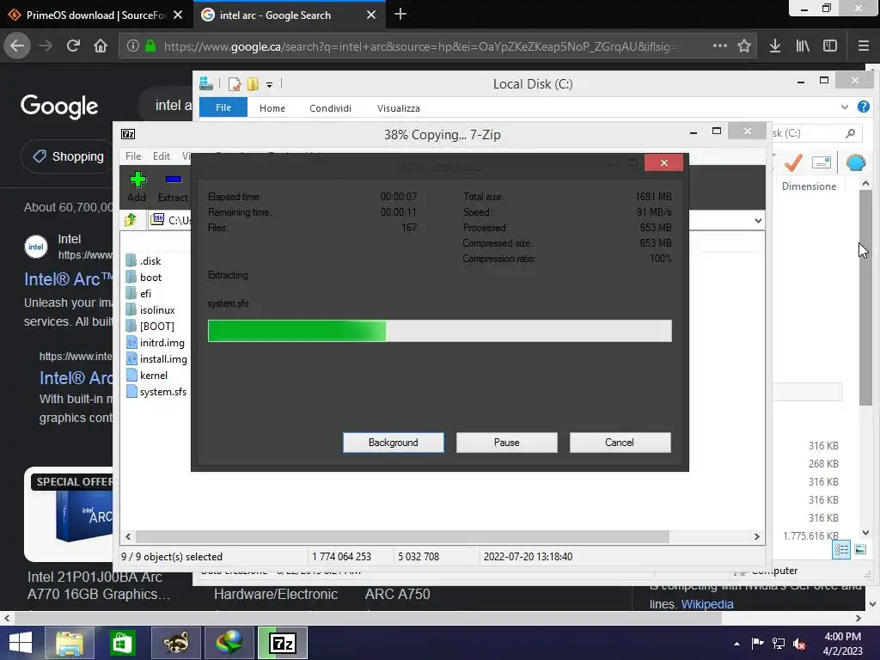Click the Firefox back button

pos(17,46)
